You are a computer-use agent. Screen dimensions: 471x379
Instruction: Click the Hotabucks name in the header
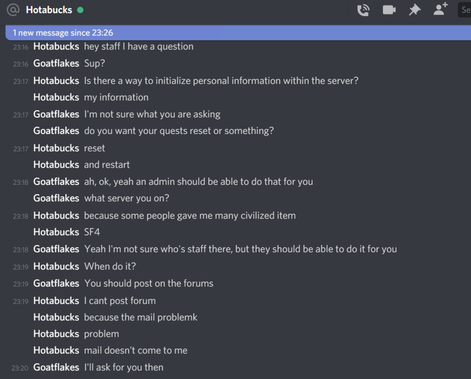click(x=49, y=10)
